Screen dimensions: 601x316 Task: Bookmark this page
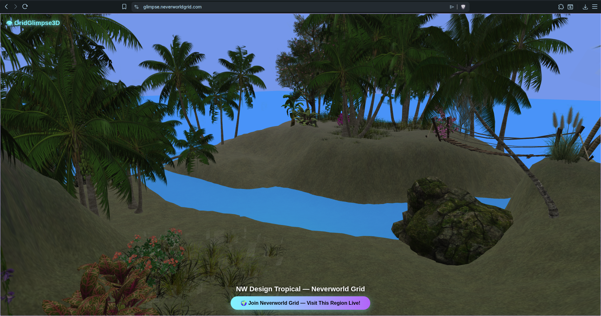(x=124, y=7)
